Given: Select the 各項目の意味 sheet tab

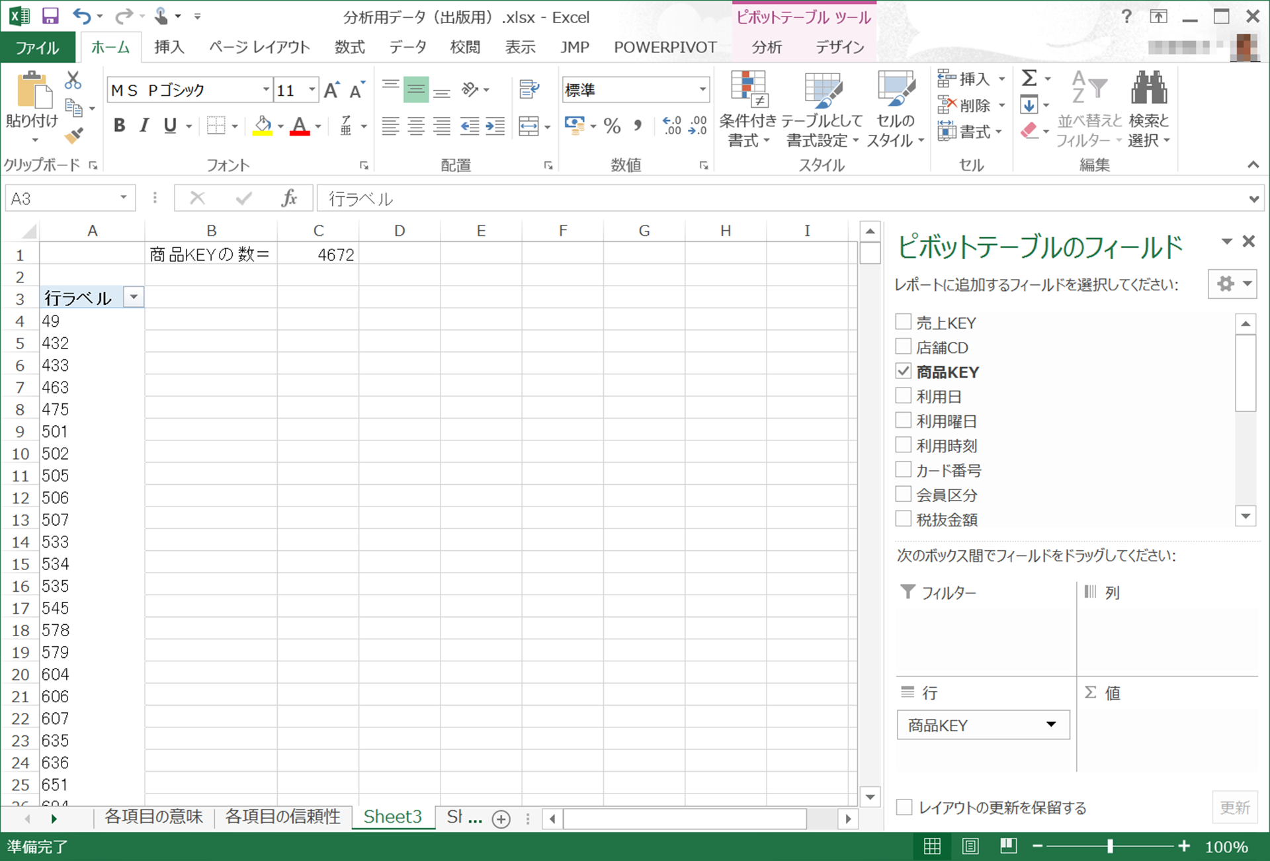Looking at the screenshot, I should click(x=153, y=817).
